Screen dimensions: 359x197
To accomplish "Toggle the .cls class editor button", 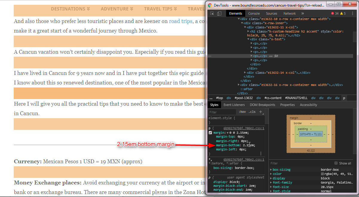I will click(x=252, y=112).
